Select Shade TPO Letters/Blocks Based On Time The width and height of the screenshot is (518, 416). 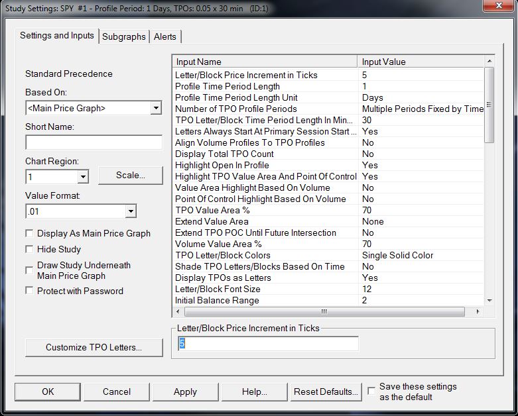click(329, 266)
